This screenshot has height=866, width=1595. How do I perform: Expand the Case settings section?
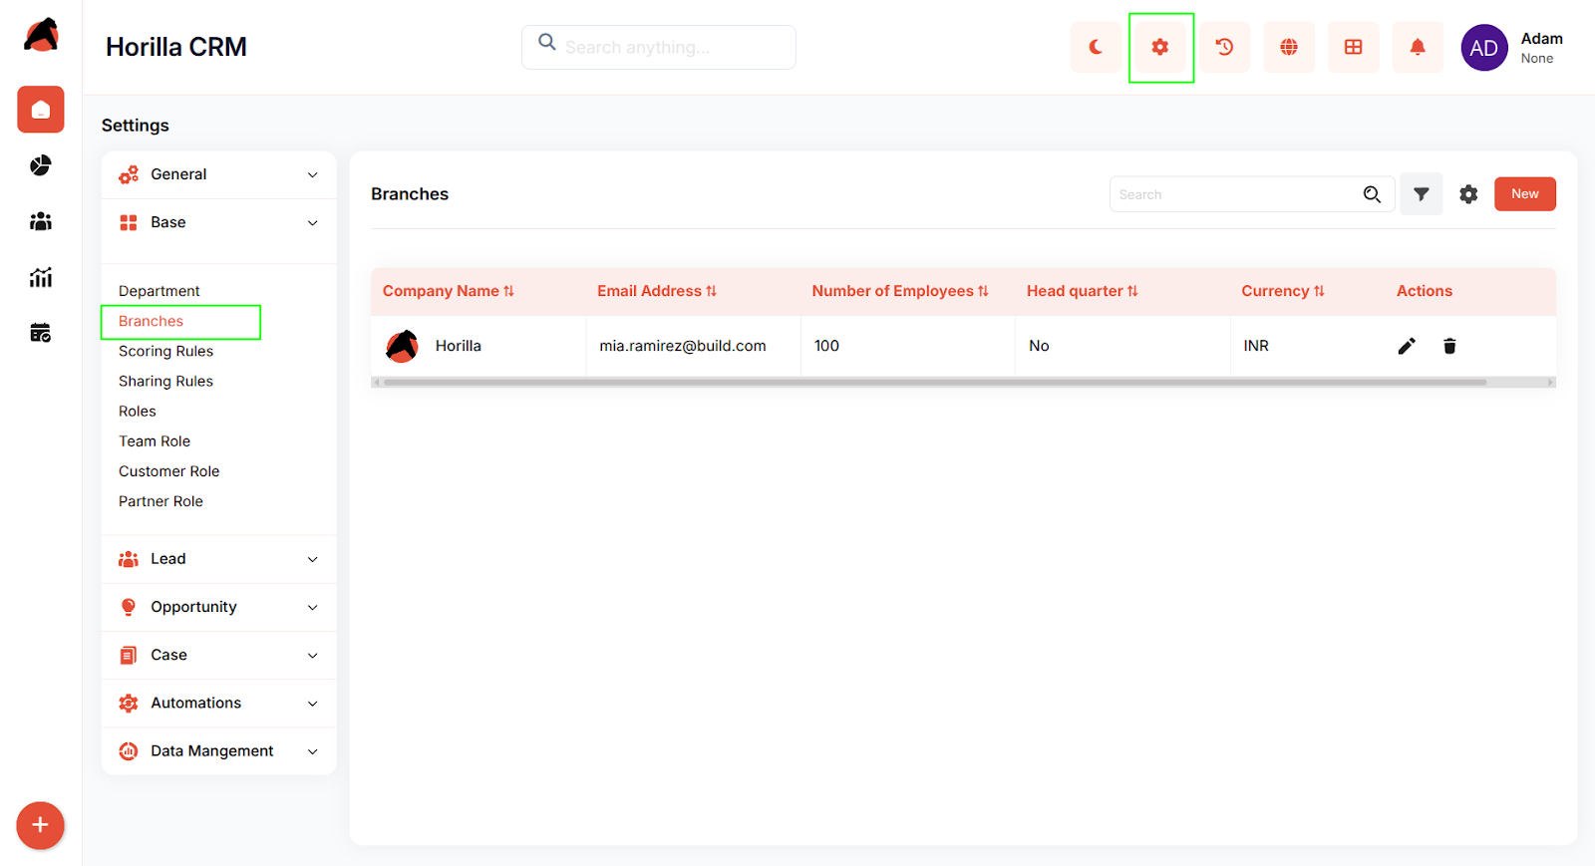[219, 655]
